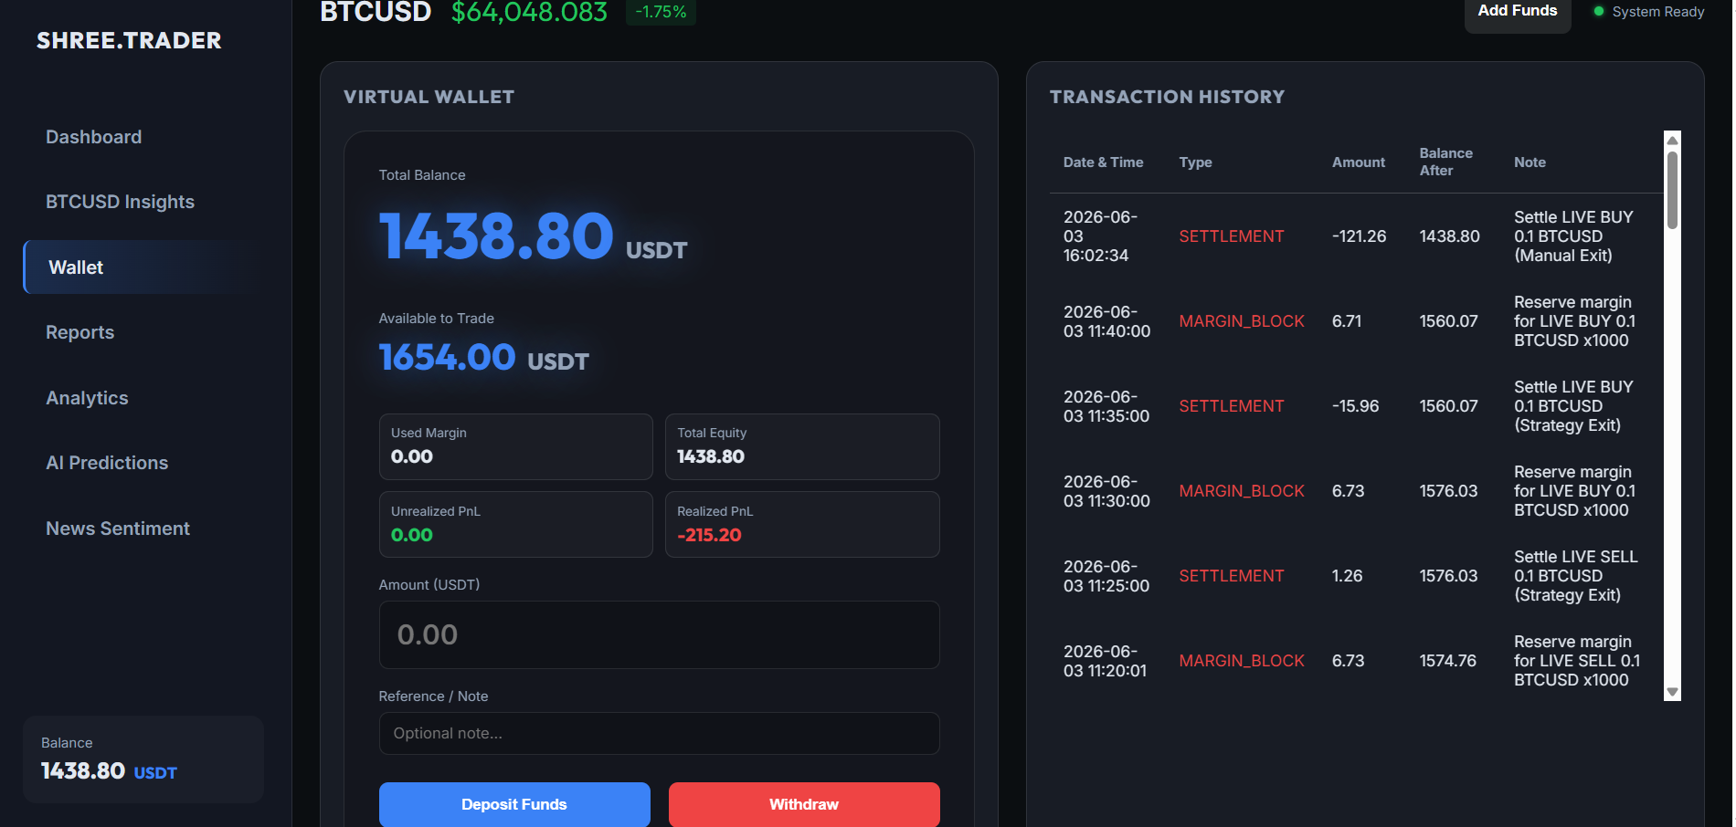Click the 6.71 amount cell

point(1346,321)
